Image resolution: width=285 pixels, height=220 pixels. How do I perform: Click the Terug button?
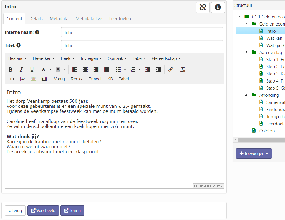pyautogui.click(x=15, y=210)
